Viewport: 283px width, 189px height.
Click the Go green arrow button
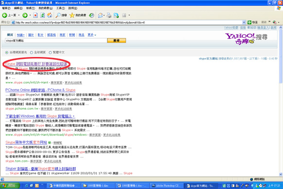249,22
